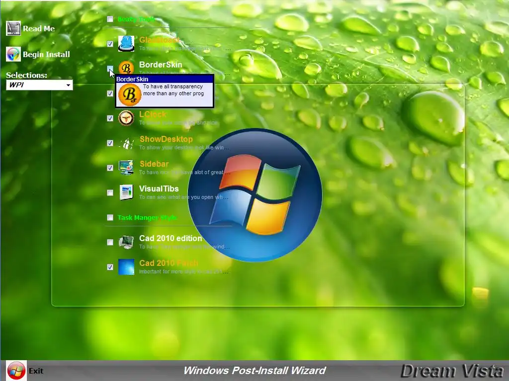The image size is (509, 381).
Task: Uncheck the Glasstoast checkbox
Action: [x=110, y=44]
